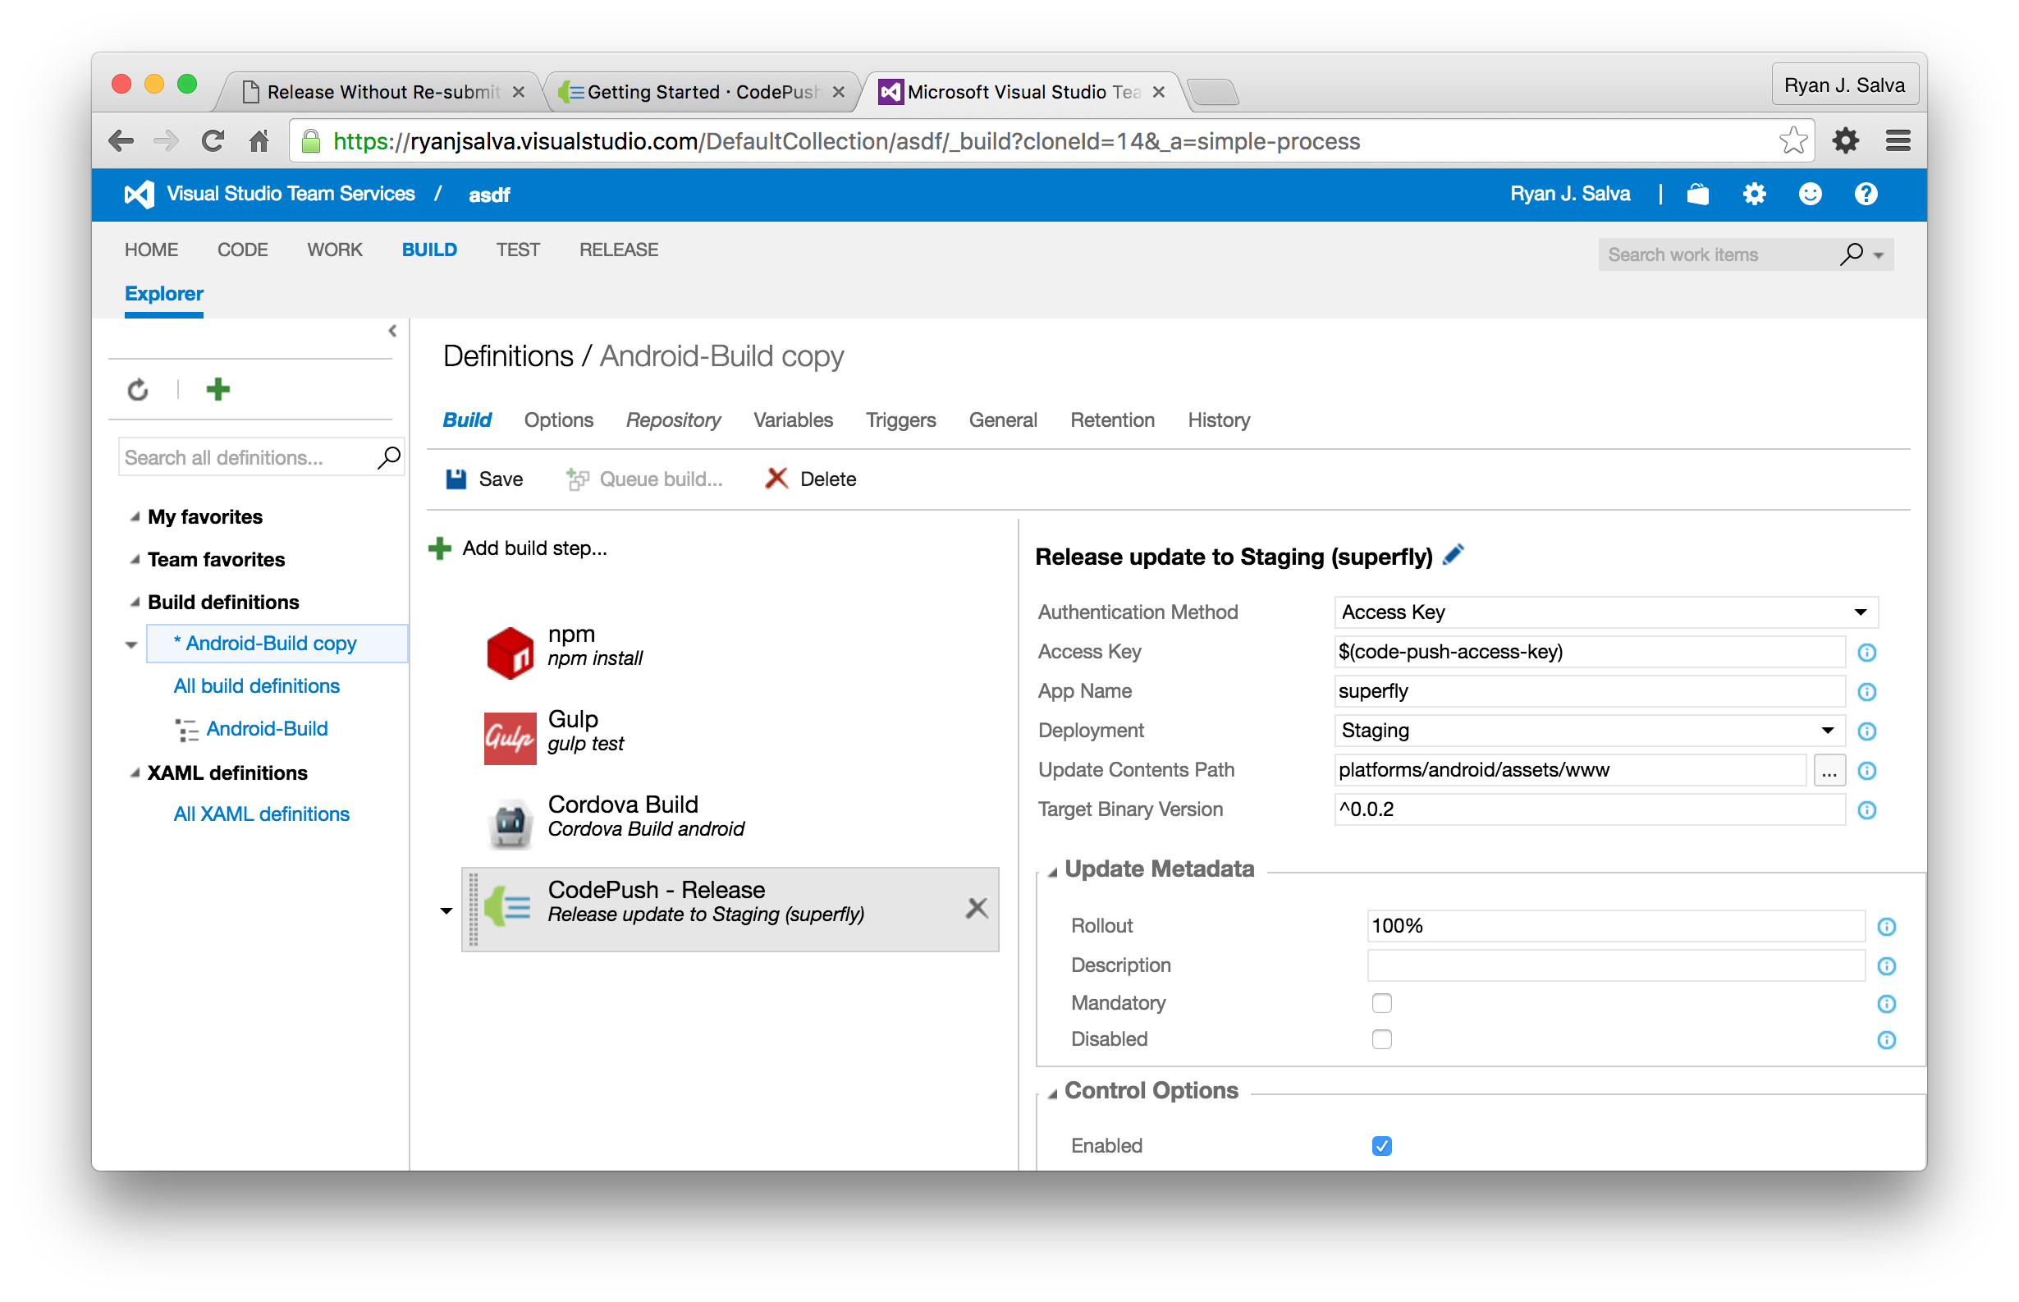Collapse My favorites section

point(135,516)
